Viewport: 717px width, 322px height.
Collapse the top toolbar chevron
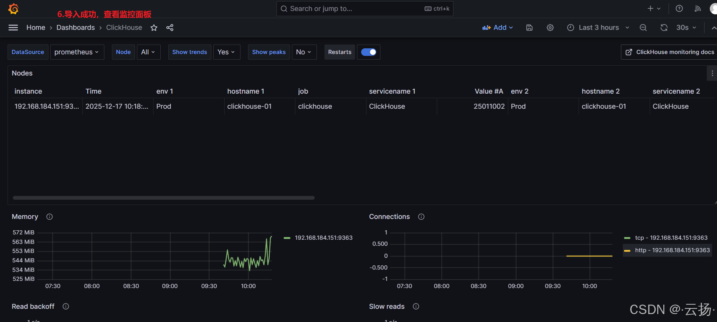click(x=713, y=28)
